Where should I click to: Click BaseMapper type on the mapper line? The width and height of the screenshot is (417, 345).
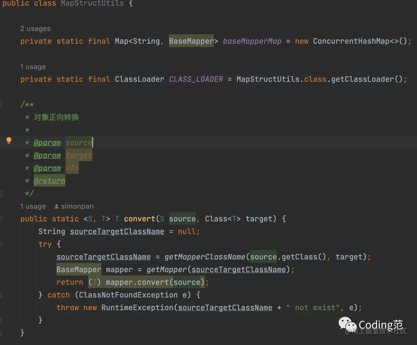click(x=79, y=270)
